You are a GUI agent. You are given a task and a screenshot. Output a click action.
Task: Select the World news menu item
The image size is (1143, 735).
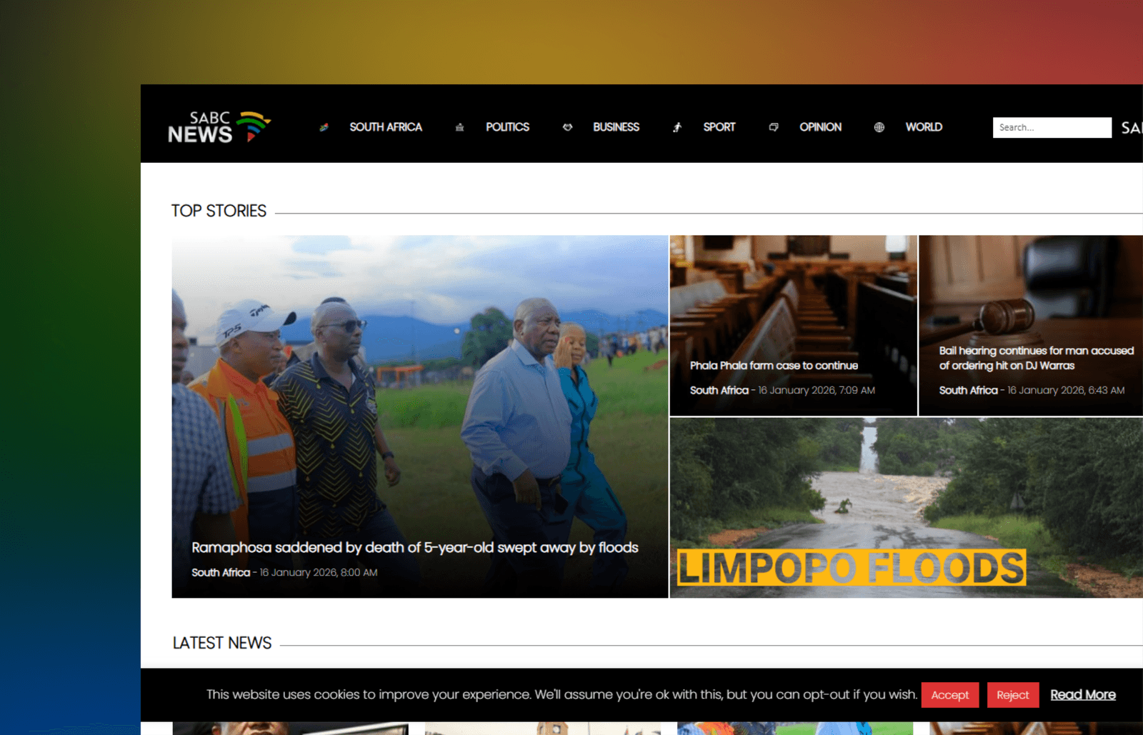tap(924, 127)
